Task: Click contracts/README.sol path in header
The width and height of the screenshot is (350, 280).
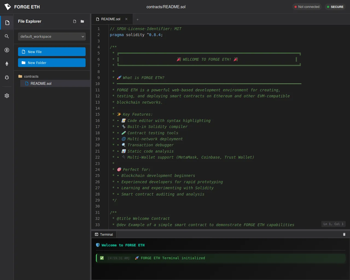Action: point(166,7)
